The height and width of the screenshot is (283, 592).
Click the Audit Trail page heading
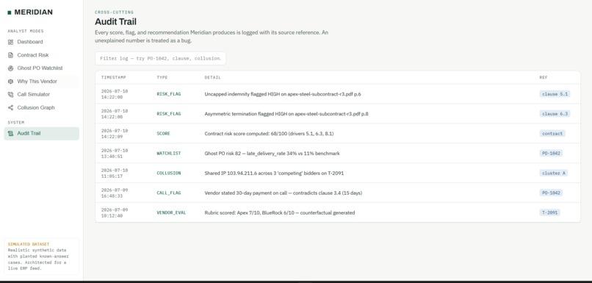(115, 21)
